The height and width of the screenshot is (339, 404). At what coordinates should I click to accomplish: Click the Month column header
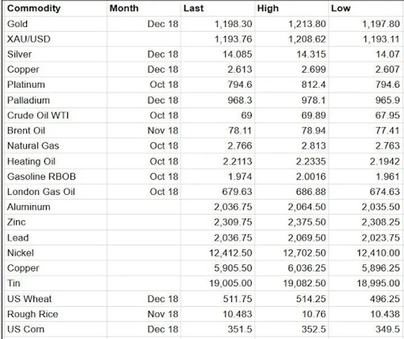(x=124, y=8)
